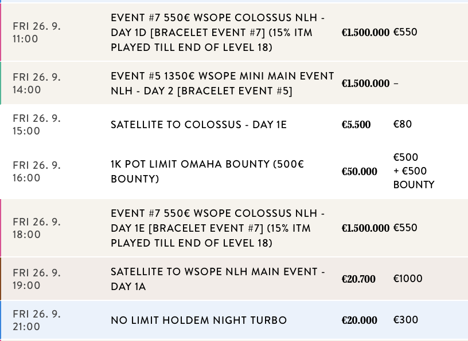
Task: Click the €300 buy-in of Night Turbo
Action: [405, 320]
